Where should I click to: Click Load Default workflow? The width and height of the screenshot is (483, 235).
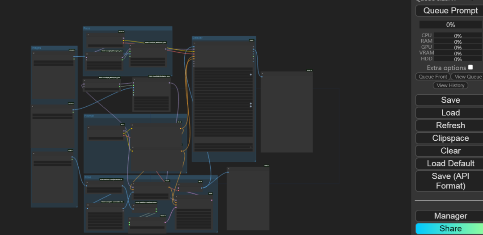tap(450, 164)
